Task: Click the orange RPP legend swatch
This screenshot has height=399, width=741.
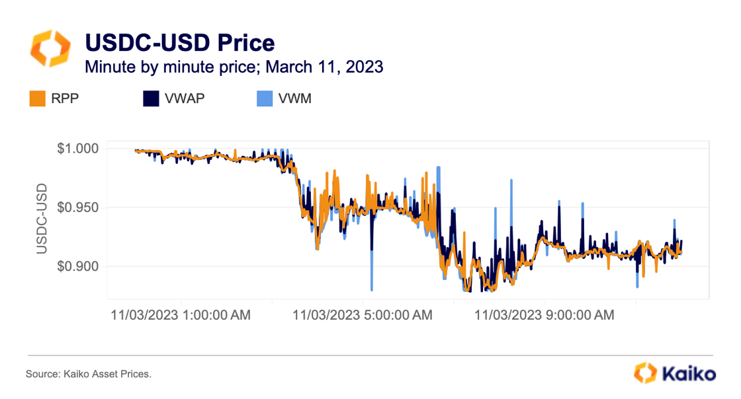Action: 36,99
